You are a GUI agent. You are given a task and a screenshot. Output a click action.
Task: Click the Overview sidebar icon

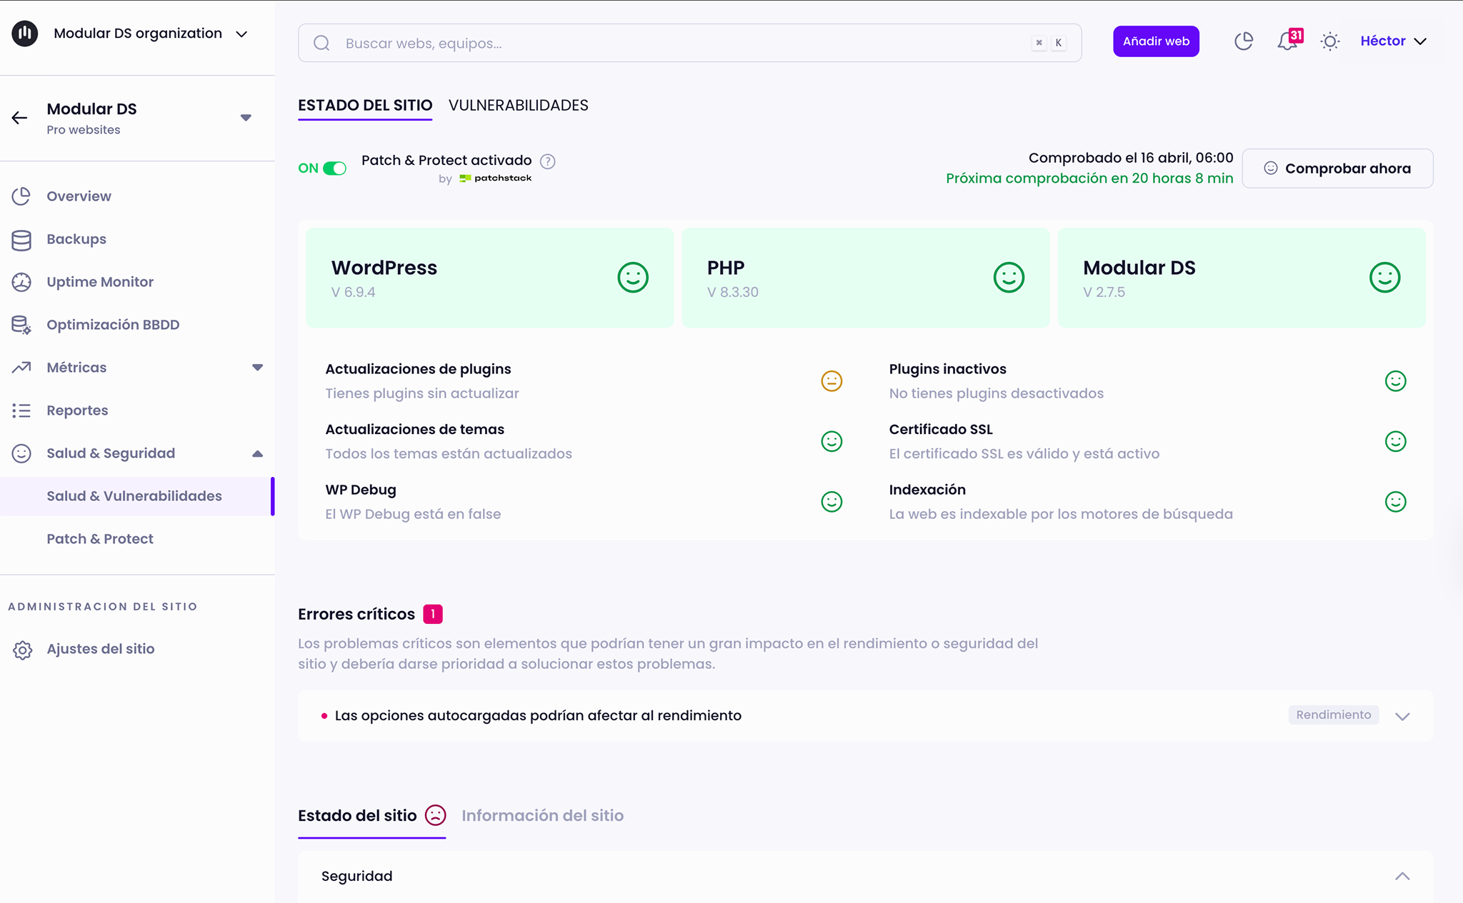coord(21,196)
